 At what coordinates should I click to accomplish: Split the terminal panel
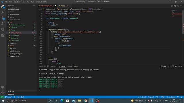click(173, 66)
